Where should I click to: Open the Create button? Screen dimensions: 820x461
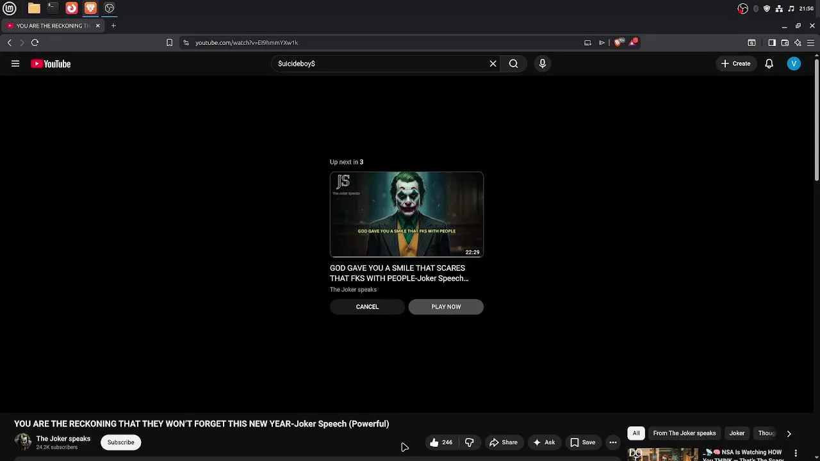pyautogui.click(x=735, y=63)
